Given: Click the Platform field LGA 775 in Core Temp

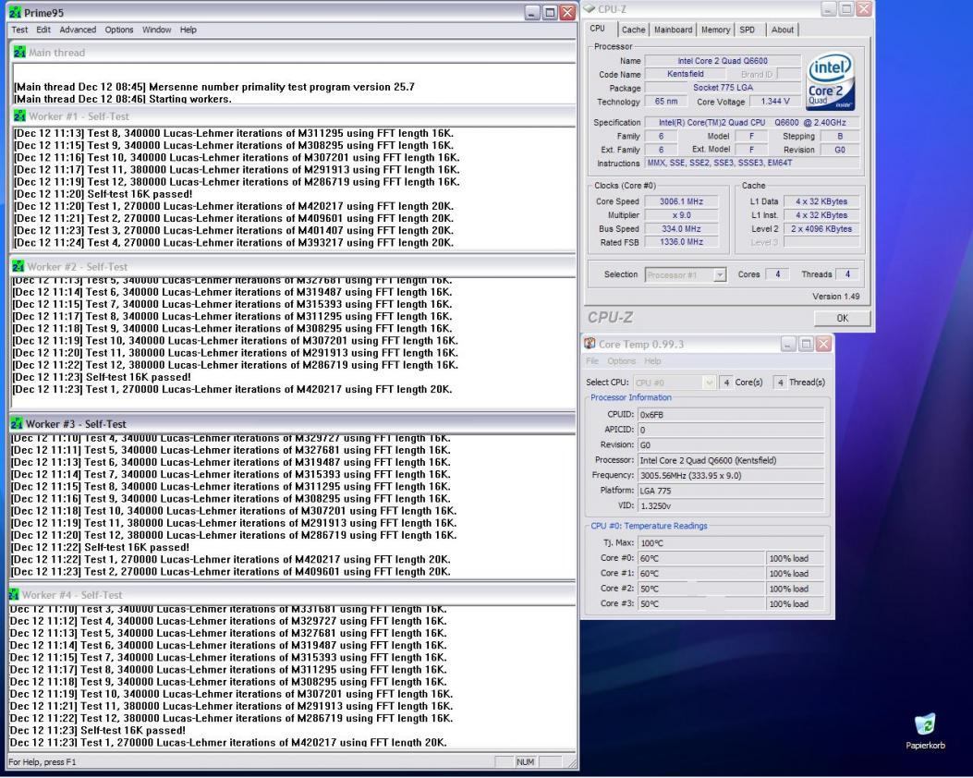Looking at the screenshot, I should coord(731,490).
